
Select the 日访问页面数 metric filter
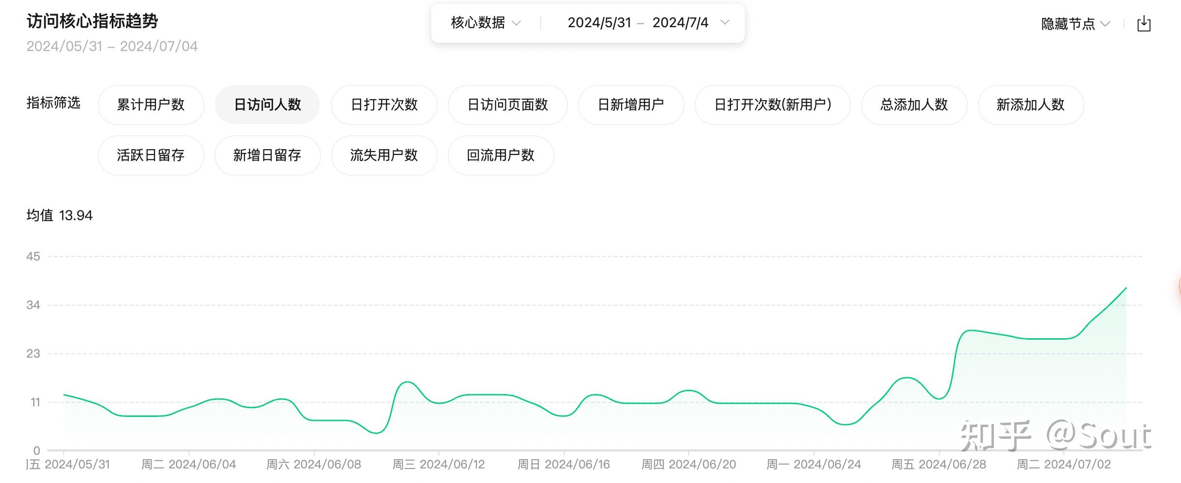[x=507, y=104]
